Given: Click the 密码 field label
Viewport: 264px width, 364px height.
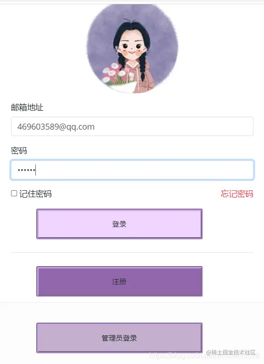Looking at the screenshot, I should (x=19, y=151).
